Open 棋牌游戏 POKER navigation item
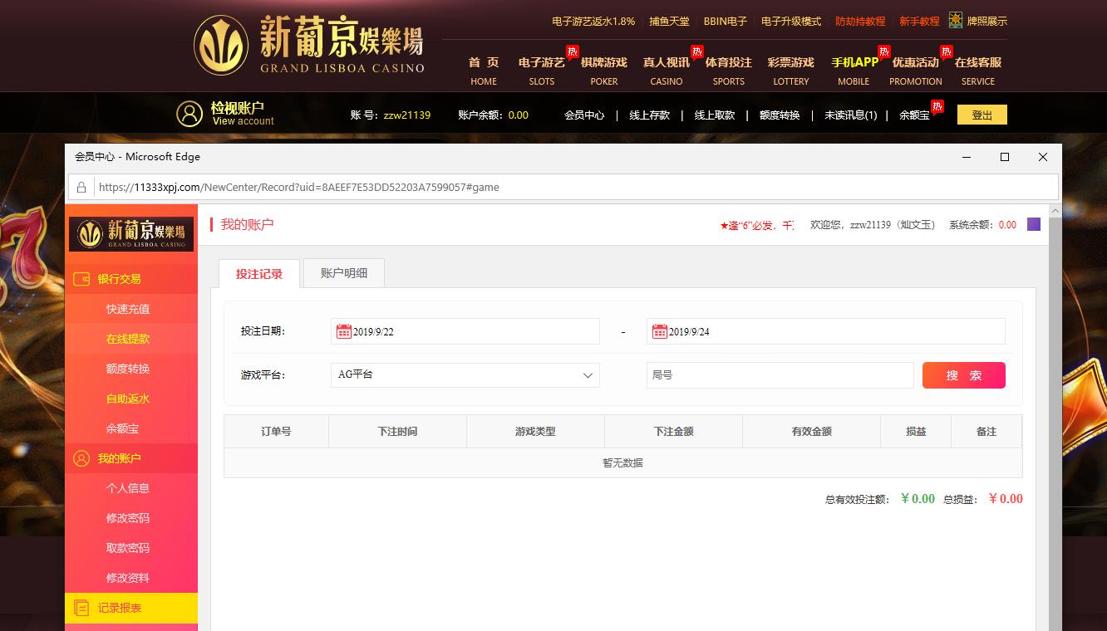The image size is (1107, 631). pyautogui.click(x=604, y=71)
